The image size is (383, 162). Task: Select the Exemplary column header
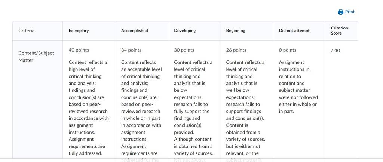(79, 31)
